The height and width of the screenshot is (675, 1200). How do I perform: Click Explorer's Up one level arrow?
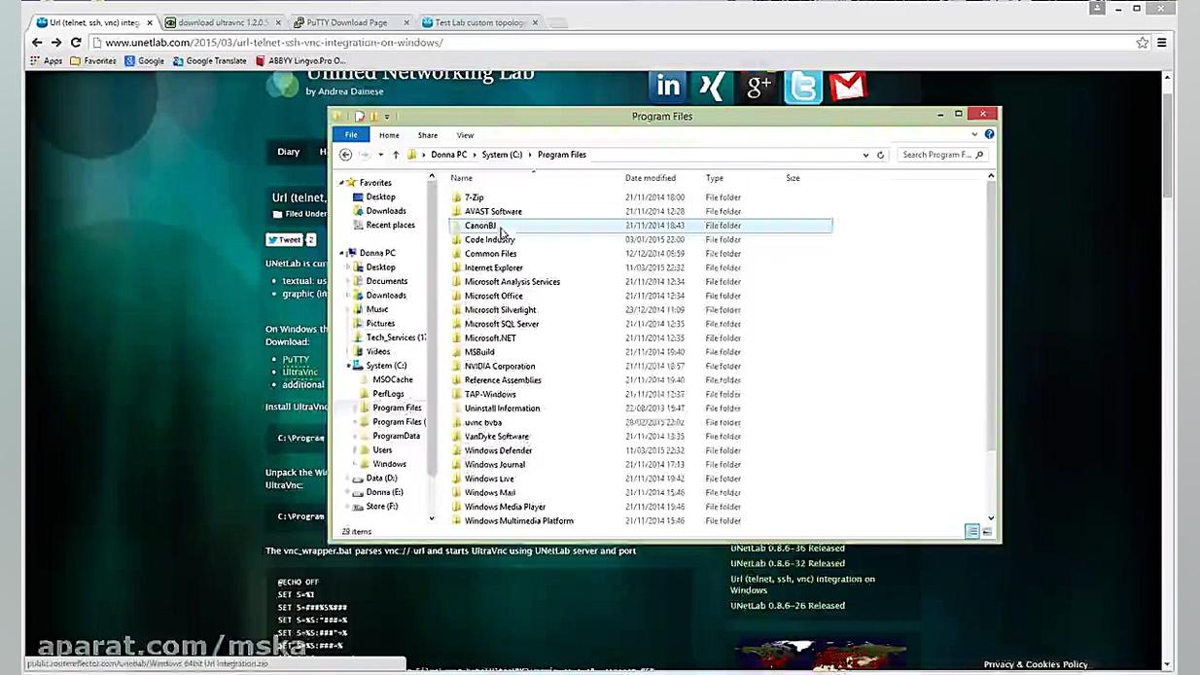point(396,155)
